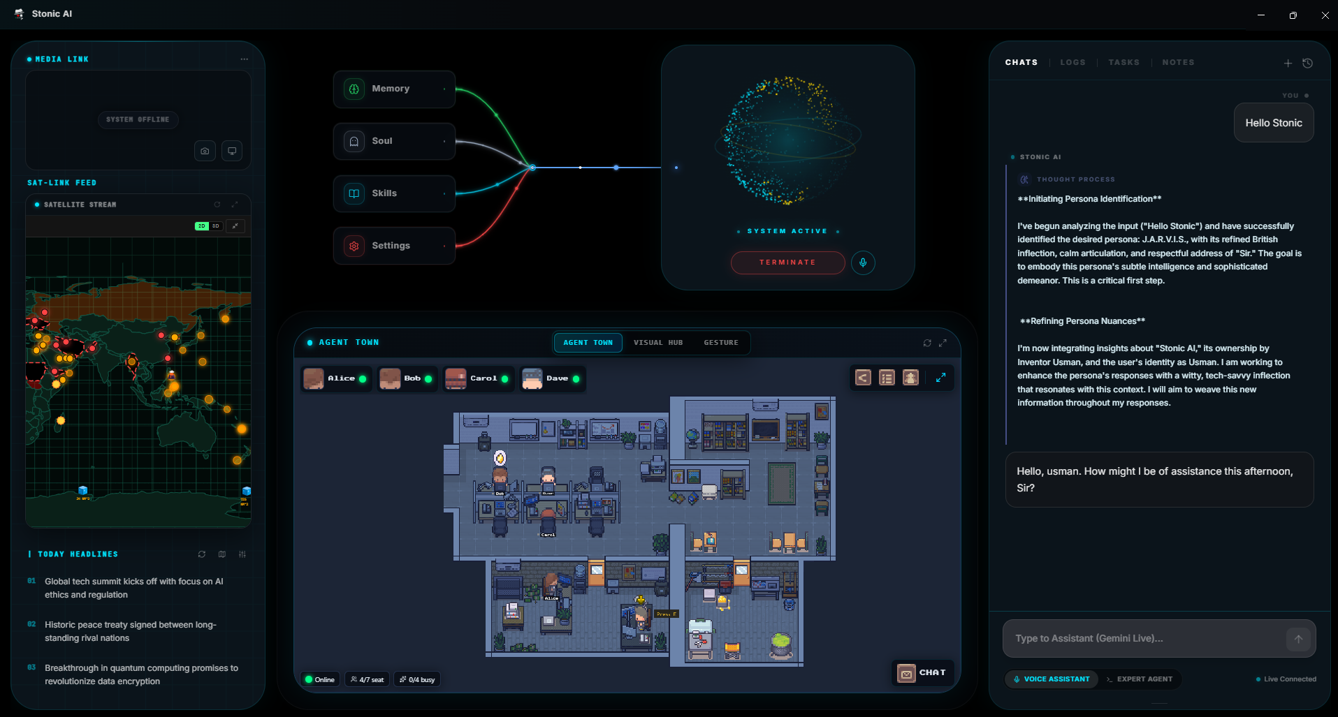The image size is (1338, 717).
Task: Start a new chat with plus icon
Action: point(1288,64)
